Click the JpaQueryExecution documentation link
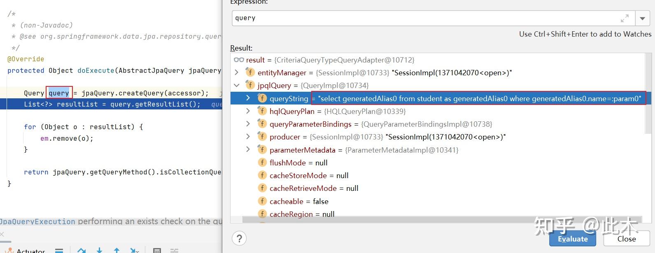Screen dimensions: 655x253 click(x=37, y=221)
